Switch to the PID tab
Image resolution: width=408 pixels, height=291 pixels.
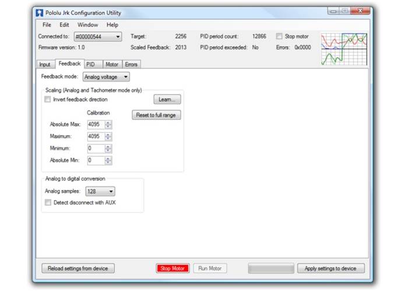[x=90, y=65]
